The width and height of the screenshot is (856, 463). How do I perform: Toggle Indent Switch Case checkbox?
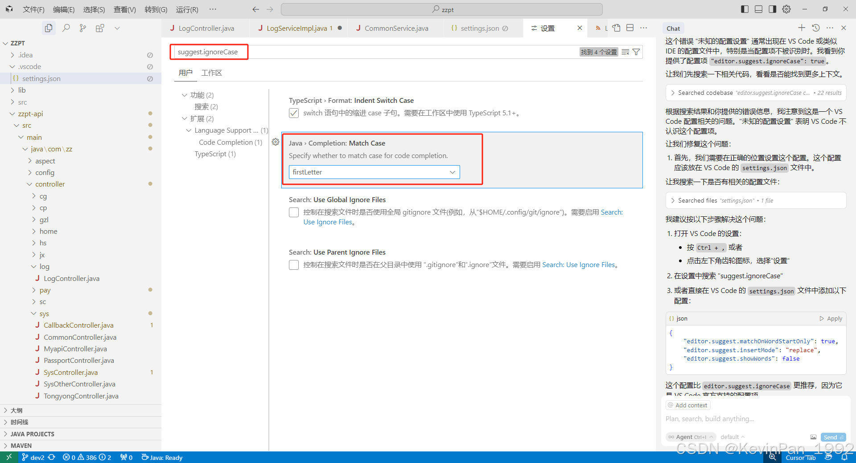pyautogui.click(x=294, y=113)
